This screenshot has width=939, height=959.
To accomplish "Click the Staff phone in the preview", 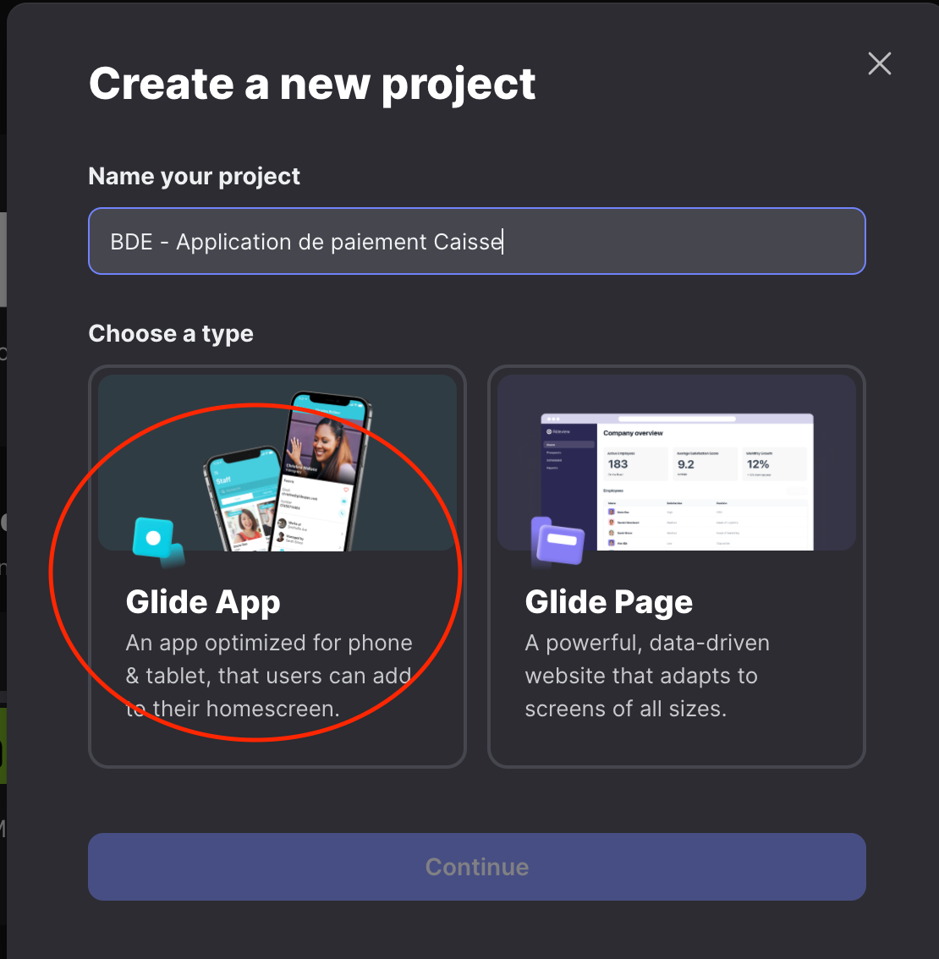I will 244,500.
